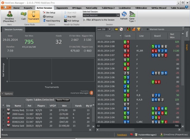Toggle Filter all Reports to this Session
Screen dimensions: 190x139
(x=99, y=20)
